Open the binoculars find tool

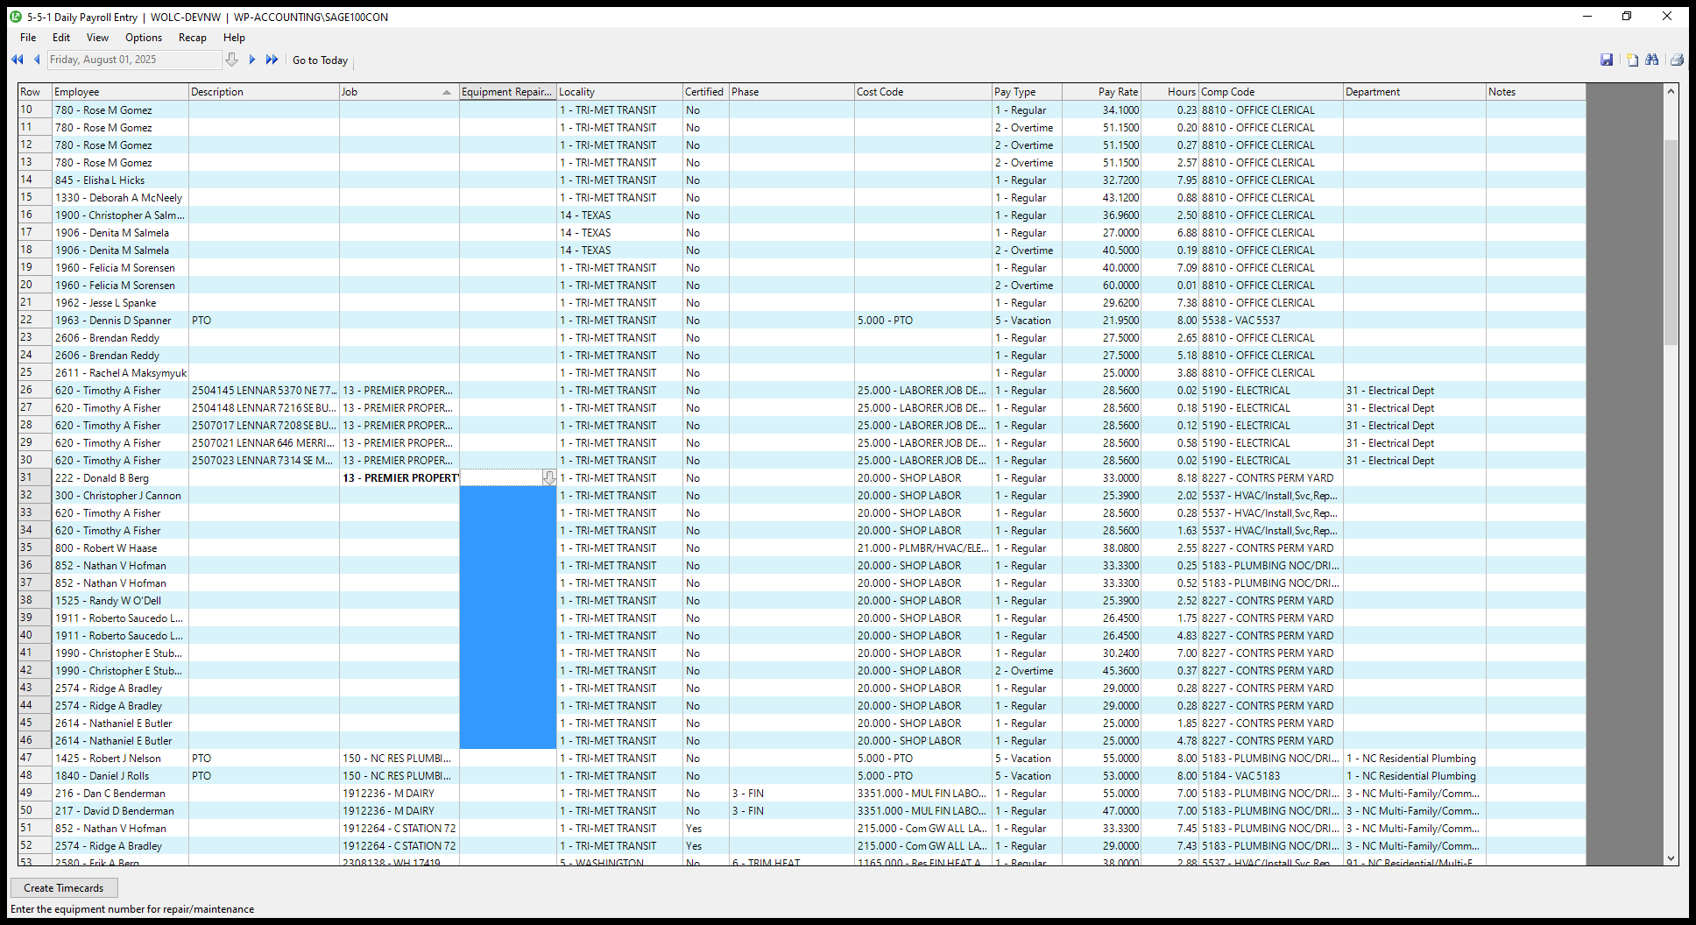coord(1652,60)
